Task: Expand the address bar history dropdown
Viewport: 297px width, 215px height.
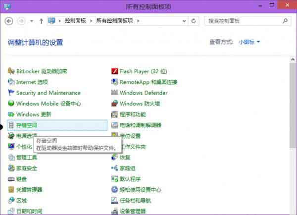Action: (x=184, y=21)
